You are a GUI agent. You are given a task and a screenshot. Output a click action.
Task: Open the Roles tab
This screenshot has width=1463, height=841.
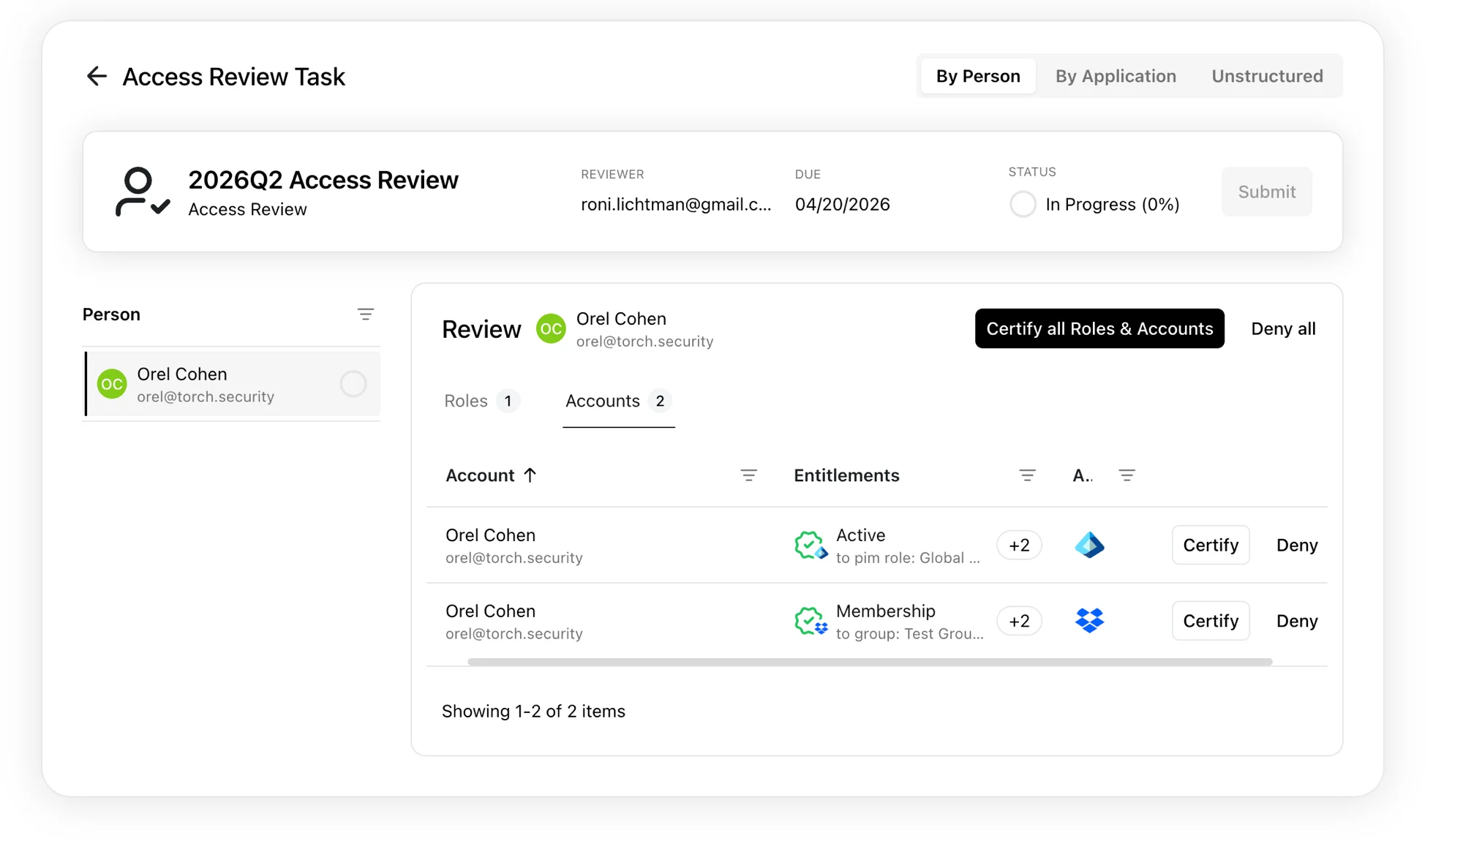(x=482, y=401)
